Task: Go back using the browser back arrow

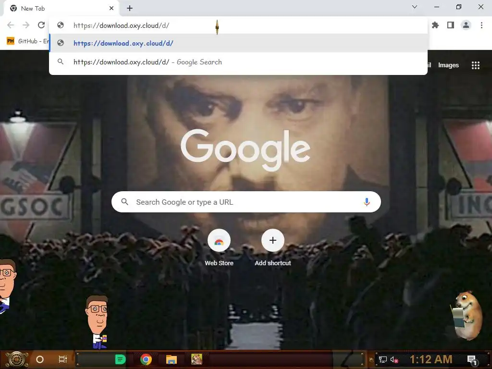Action: (x=11, y=25)
